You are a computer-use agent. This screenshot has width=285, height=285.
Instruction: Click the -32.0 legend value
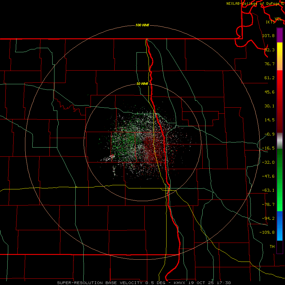click(x=268, y=162)
